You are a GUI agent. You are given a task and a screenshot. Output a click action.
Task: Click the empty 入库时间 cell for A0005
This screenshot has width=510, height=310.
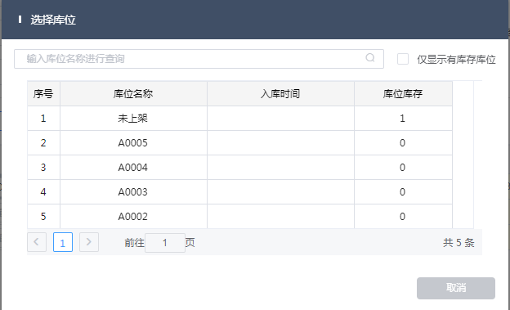point(280,142)
